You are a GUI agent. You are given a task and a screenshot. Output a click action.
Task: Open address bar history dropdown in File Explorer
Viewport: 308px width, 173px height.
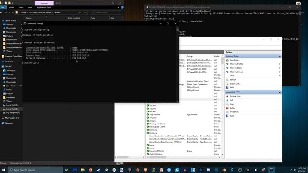[x=80, y=12]
